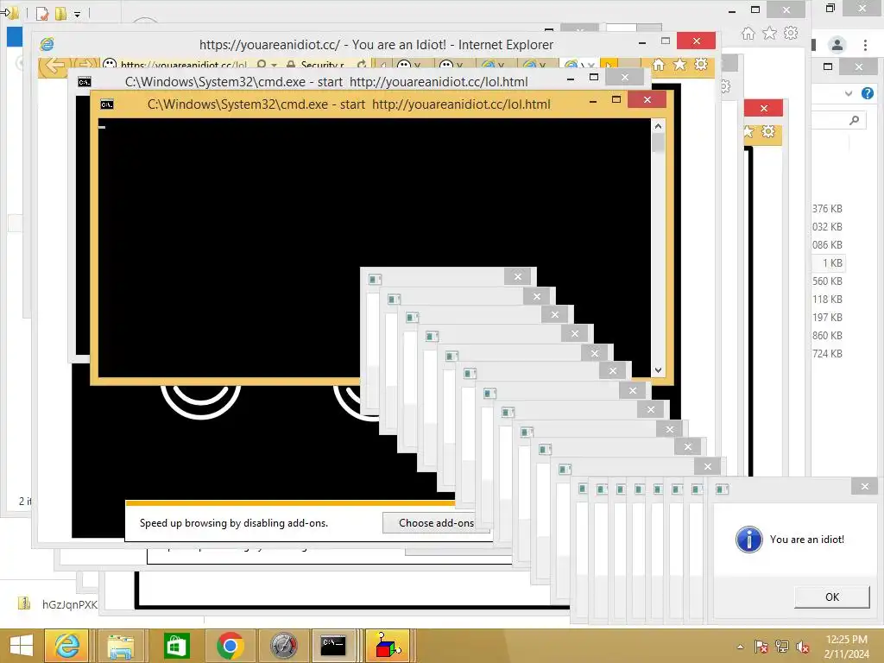
Task: Open Action Center flag in system tray
Action: point(761,647)
